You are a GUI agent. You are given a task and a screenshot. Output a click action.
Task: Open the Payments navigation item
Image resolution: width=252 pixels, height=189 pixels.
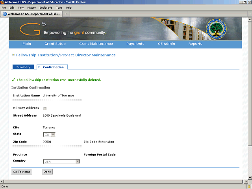135,44
